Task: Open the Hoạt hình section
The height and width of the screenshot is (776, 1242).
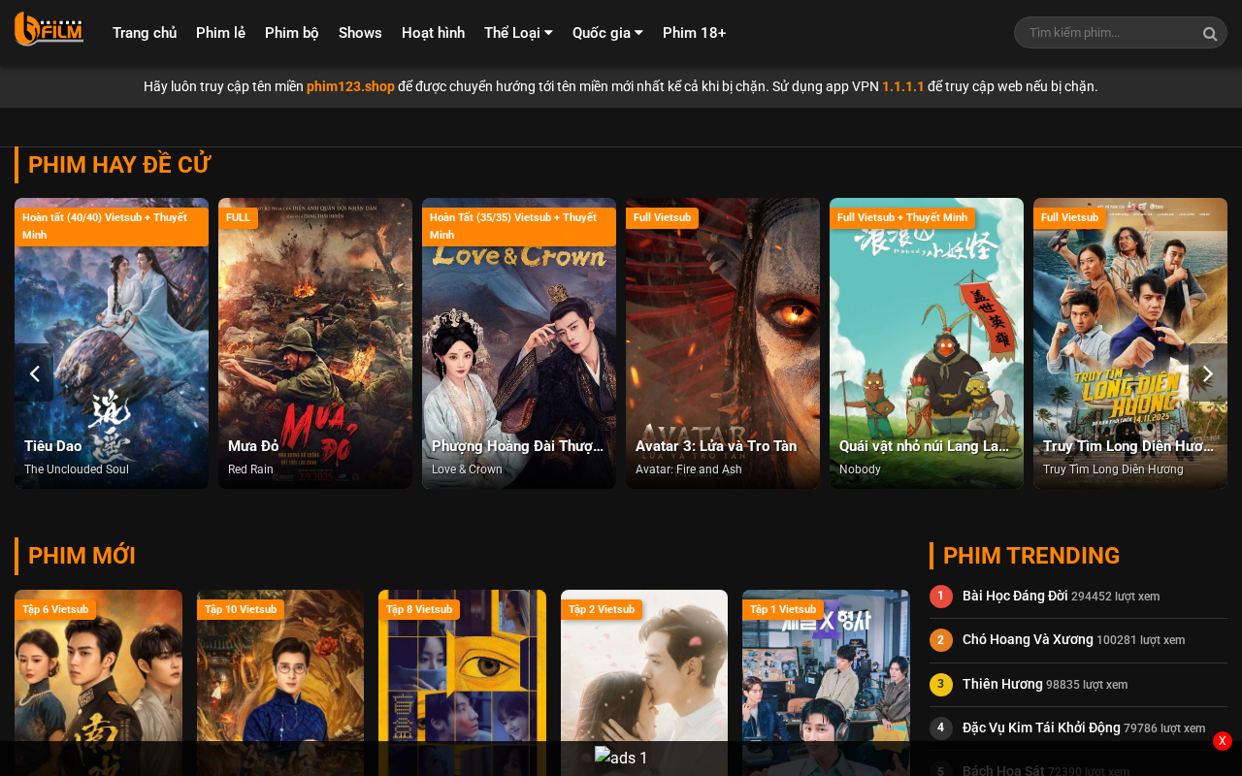Action: tap(433, 33)
